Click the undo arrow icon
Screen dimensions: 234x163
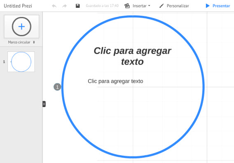point(54,6)
